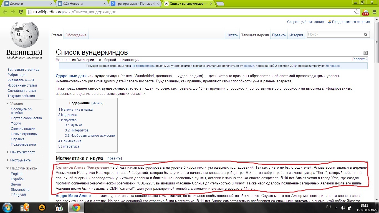
Task: Reload the page with the refresh icon
Action: tap(21, 12)
